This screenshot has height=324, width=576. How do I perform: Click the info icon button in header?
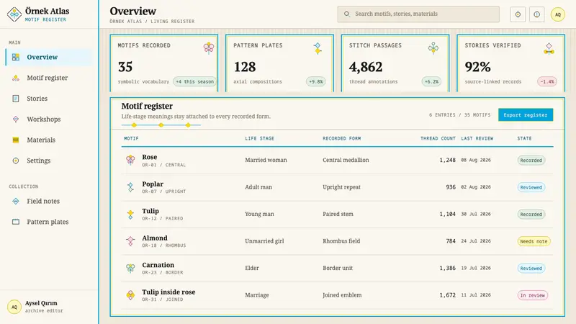click(x=536, y=14)
